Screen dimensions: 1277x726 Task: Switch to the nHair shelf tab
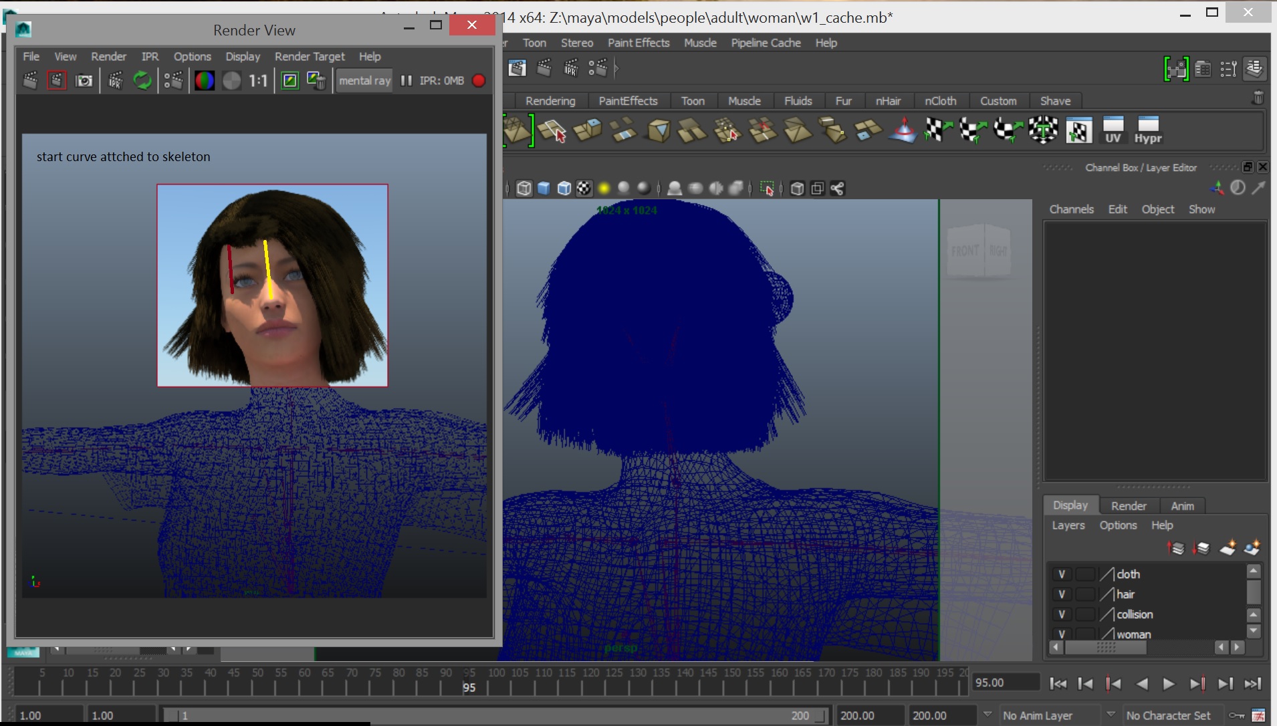coord(888,101)
